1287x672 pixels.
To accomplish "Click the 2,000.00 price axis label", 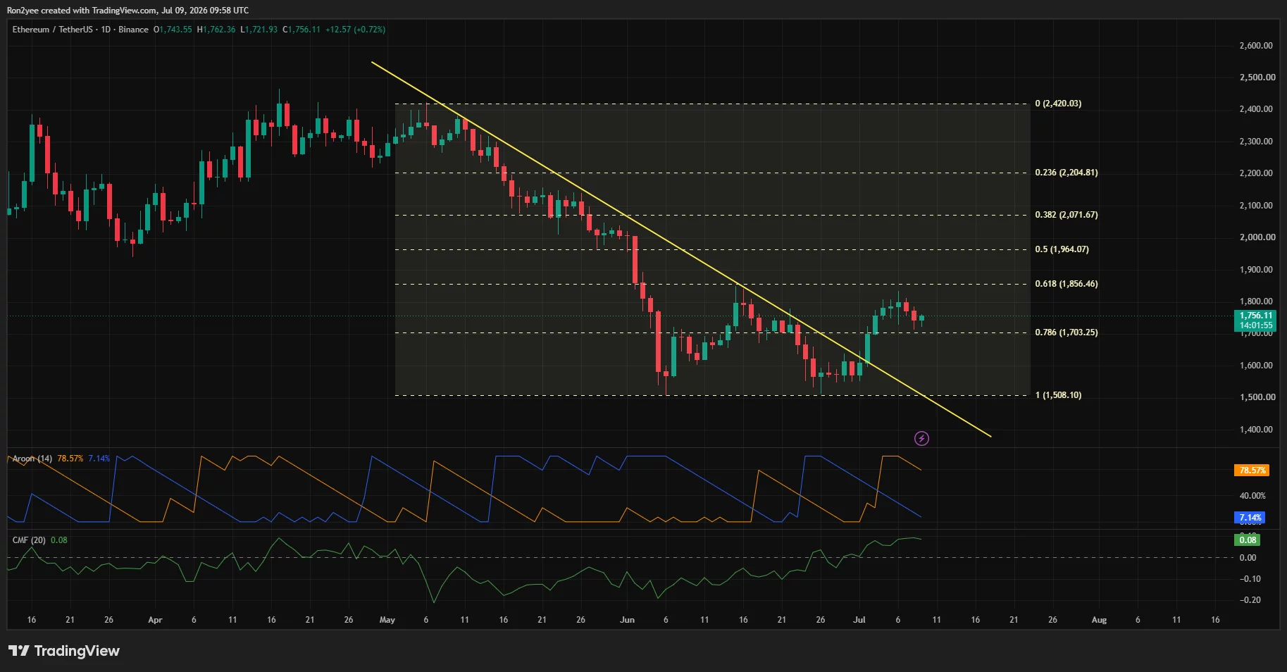I will point(1257,237).
